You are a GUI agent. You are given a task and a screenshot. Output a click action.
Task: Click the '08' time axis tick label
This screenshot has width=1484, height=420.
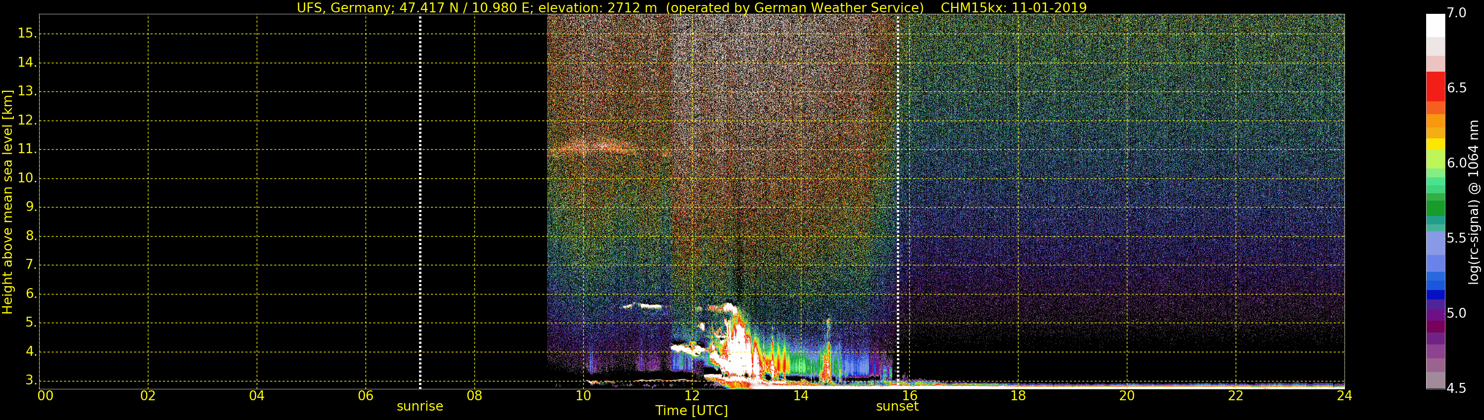click(x=474, y=396)
